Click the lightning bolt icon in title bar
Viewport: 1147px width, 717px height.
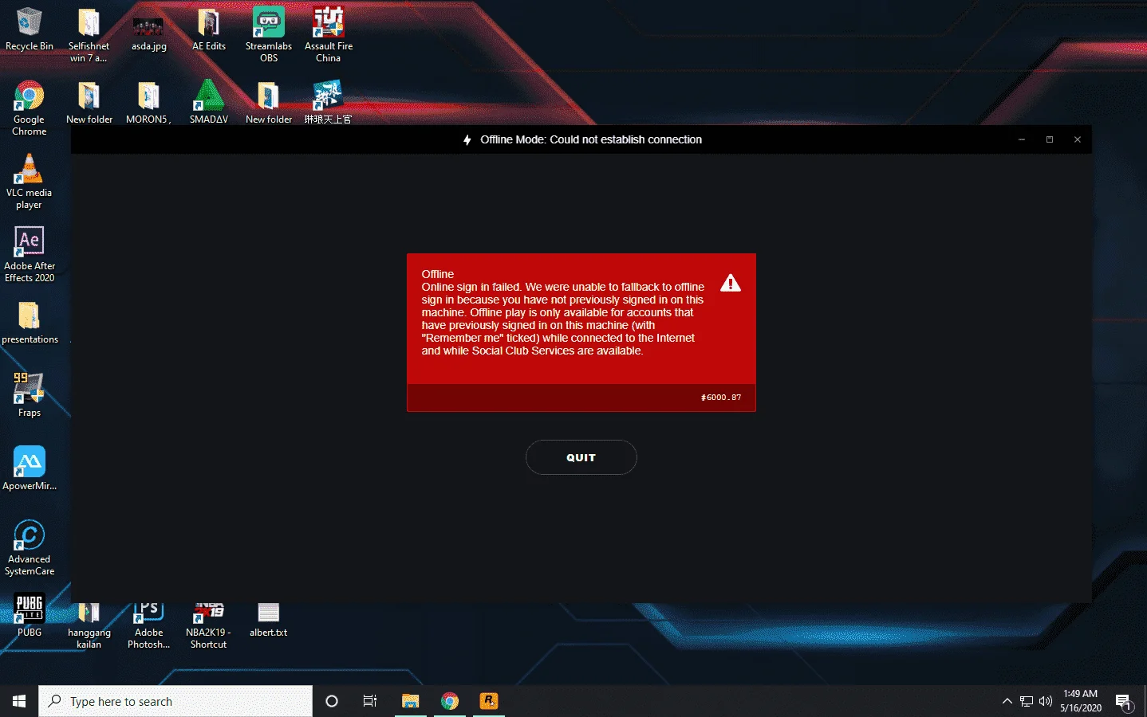pos(467,139)
